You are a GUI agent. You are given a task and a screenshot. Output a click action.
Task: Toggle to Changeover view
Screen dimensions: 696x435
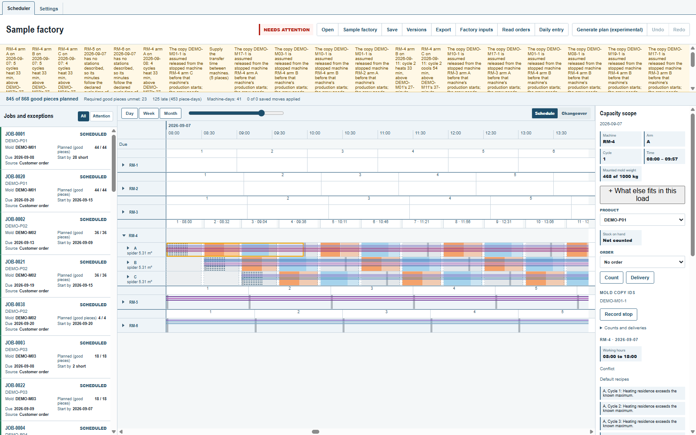574,114
